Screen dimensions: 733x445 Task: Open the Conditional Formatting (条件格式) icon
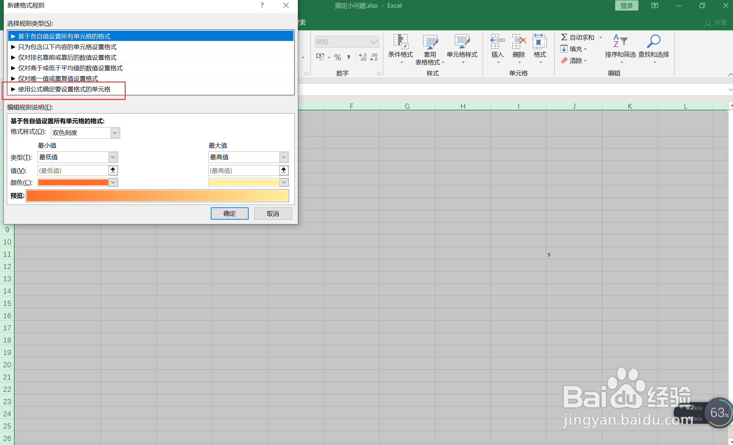point(401,42)
